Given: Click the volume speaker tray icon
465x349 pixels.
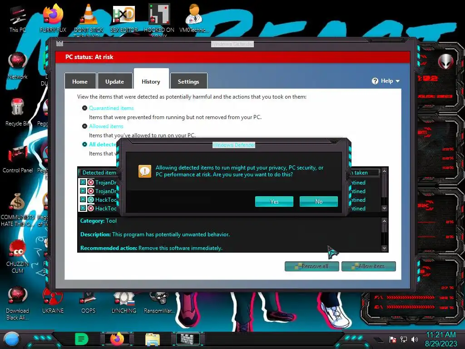Looking at the screenshot, I should tap(415, 339).
